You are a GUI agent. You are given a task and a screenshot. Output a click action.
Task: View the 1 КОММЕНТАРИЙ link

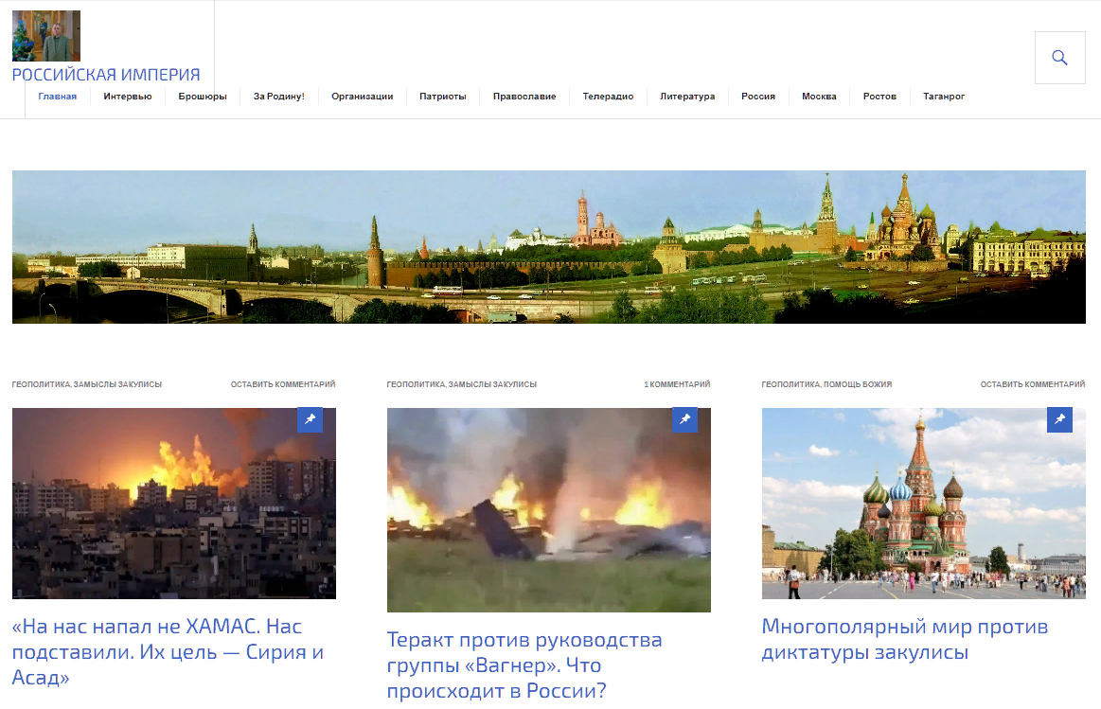tap(677, 384)
